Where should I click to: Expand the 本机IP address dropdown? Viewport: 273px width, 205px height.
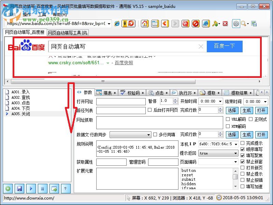click(x=236, y=144)
